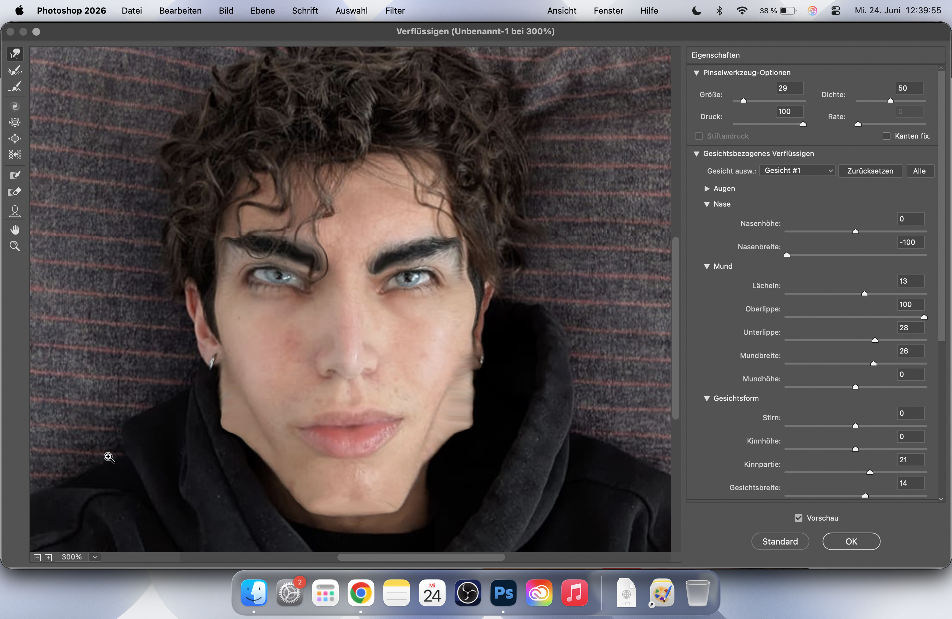Open the 300% zoom level dropdown
Image resolution: width=952 pixels, height=619 pixels.
[95, 557]
